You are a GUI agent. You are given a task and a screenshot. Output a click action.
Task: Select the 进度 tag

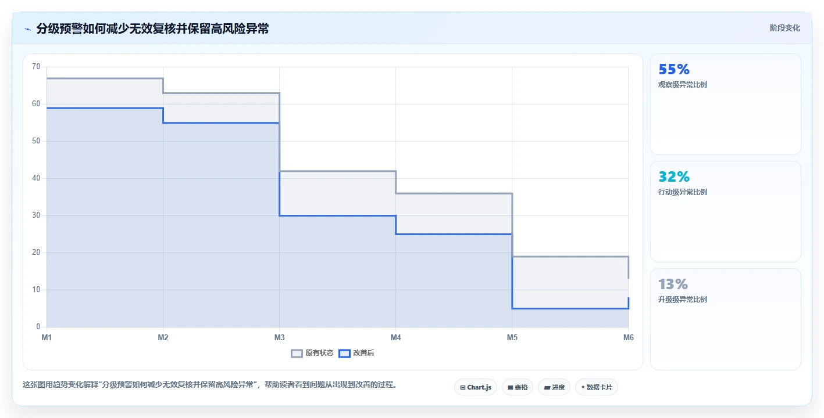coord(554,387)
